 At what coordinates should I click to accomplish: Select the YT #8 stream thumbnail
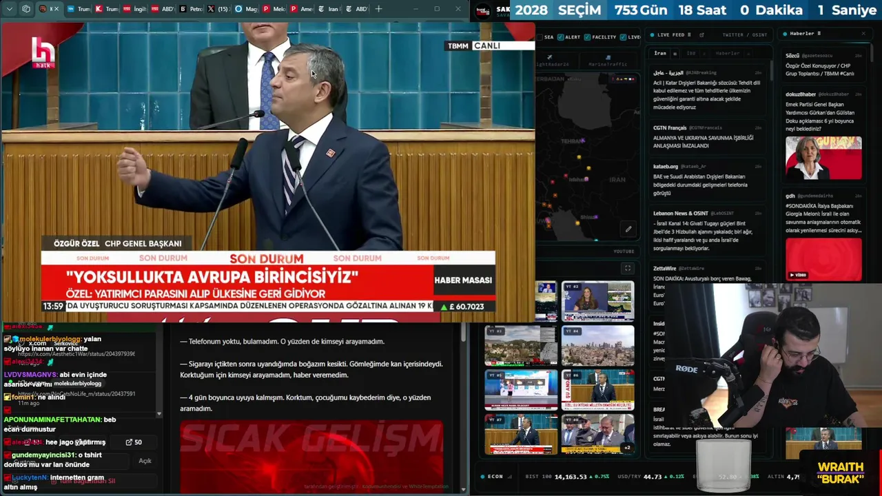pos(598,434)
